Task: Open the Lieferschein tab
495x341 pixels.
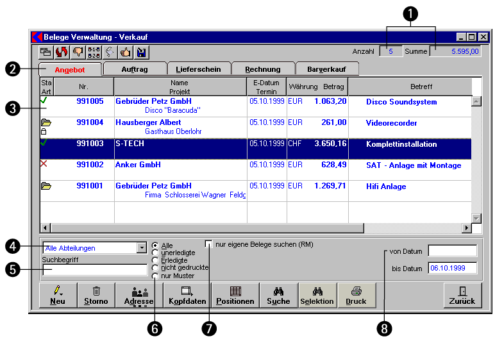Action: click(198, 69)
